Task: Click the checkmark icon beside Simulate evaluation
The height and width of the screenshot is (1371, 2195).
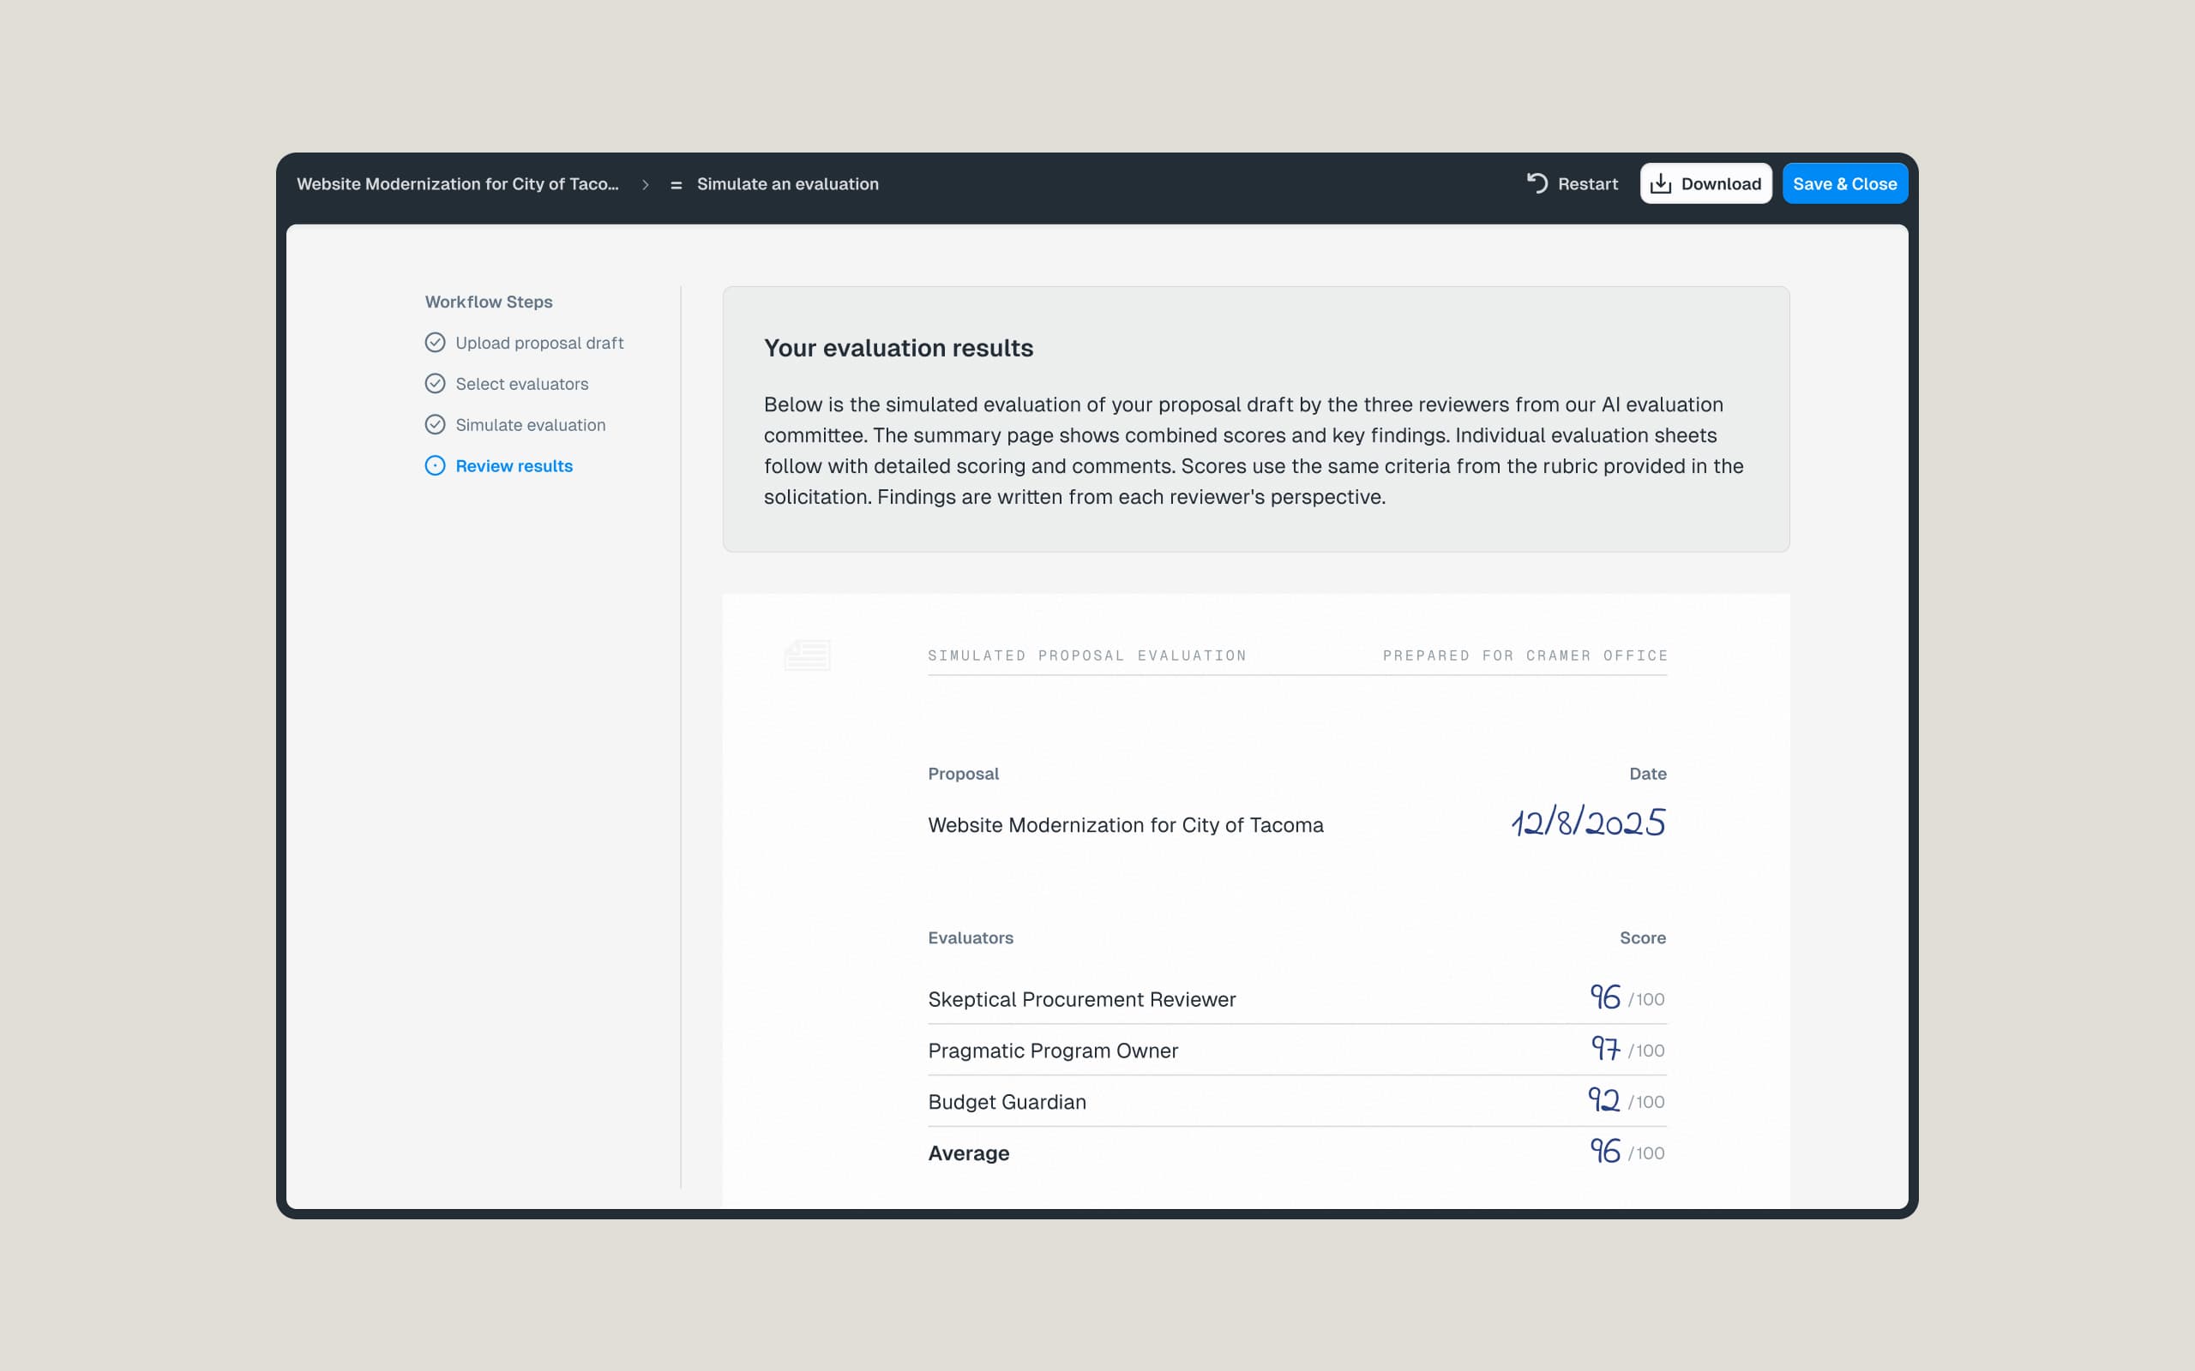Action: point(436,424)
